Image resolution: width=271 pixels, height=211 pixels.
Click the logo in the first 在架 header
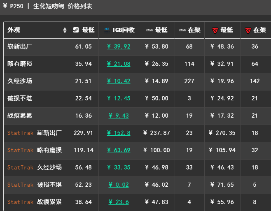182,30
